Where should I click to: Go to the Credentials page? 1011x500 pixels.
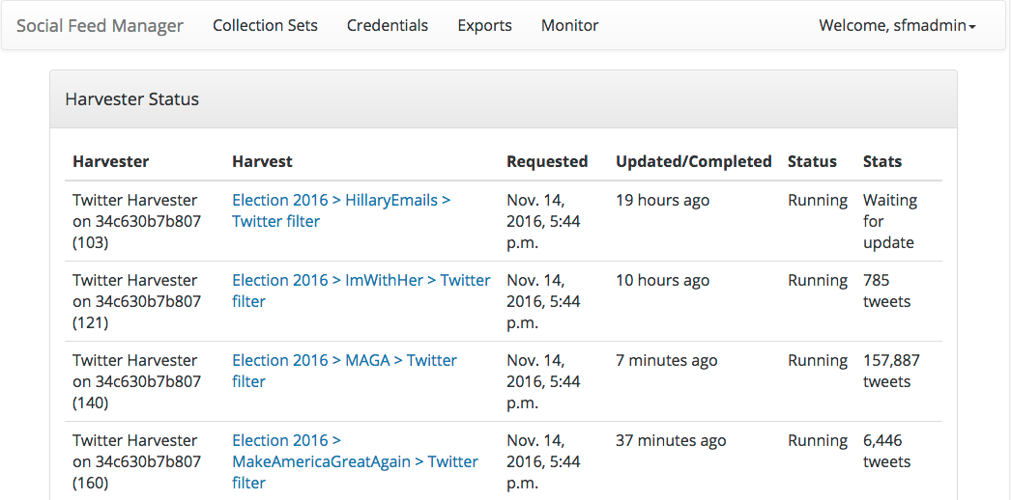click(x=388, y=26)
